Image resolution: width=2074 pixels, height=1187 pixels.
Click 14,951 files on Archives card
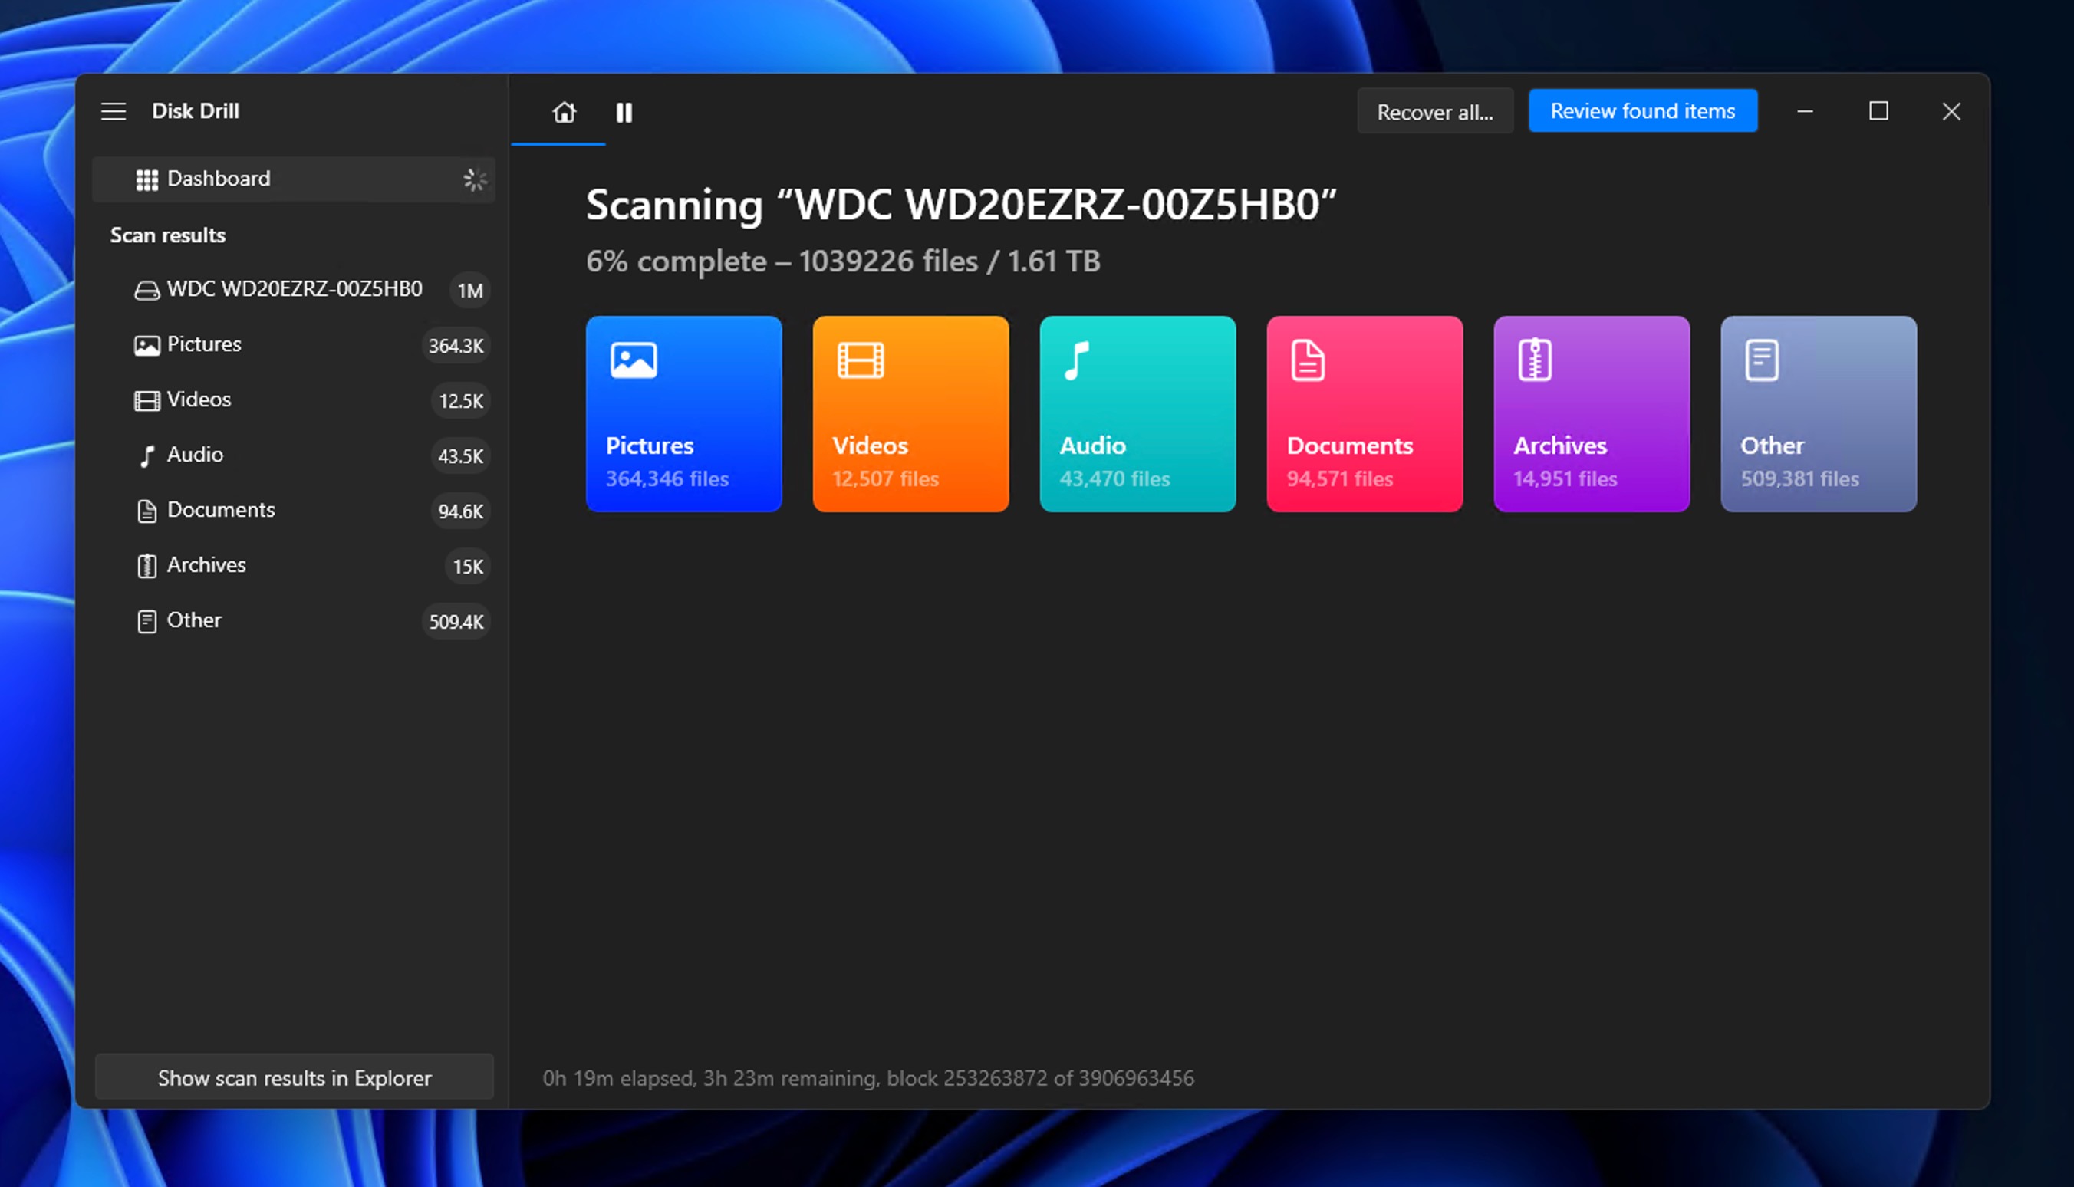[x=1565, y=478]
